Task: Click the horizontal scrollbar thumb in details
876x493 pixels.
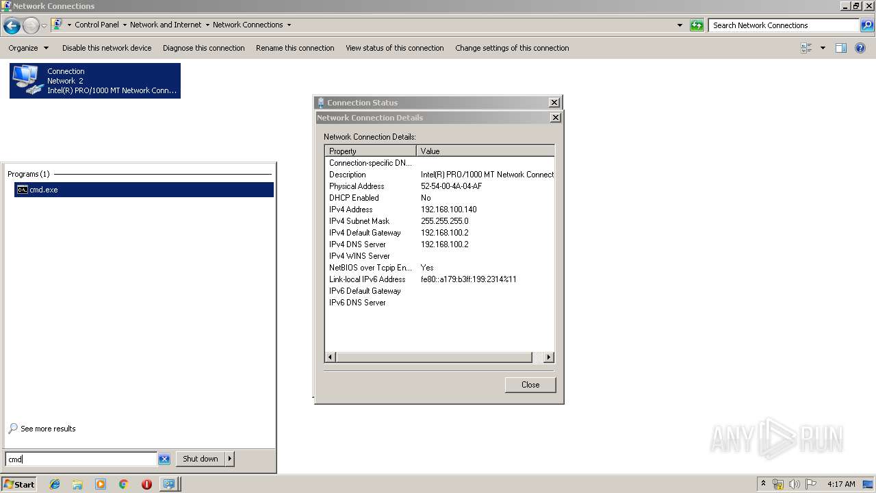Action: coord(434,357)
